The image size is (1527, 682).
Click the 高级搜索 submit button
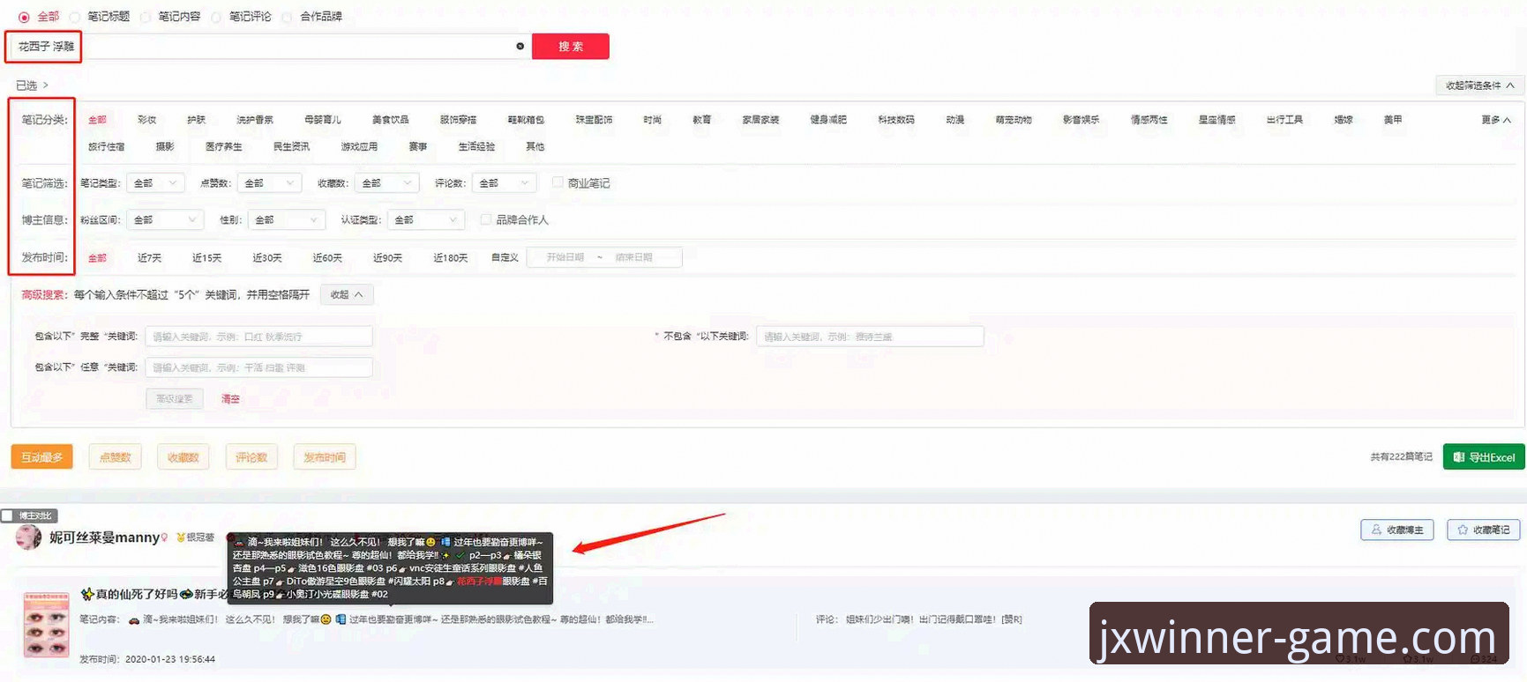coord(175,399)
